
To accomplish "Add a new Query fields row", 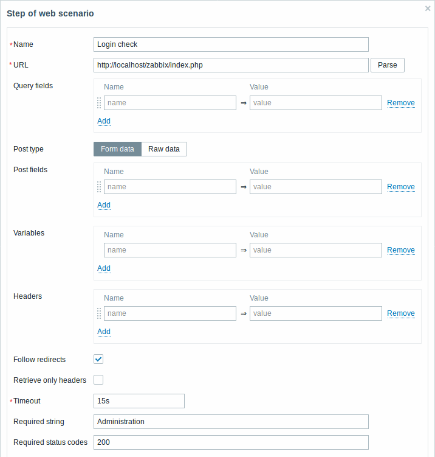I will 104,121.
